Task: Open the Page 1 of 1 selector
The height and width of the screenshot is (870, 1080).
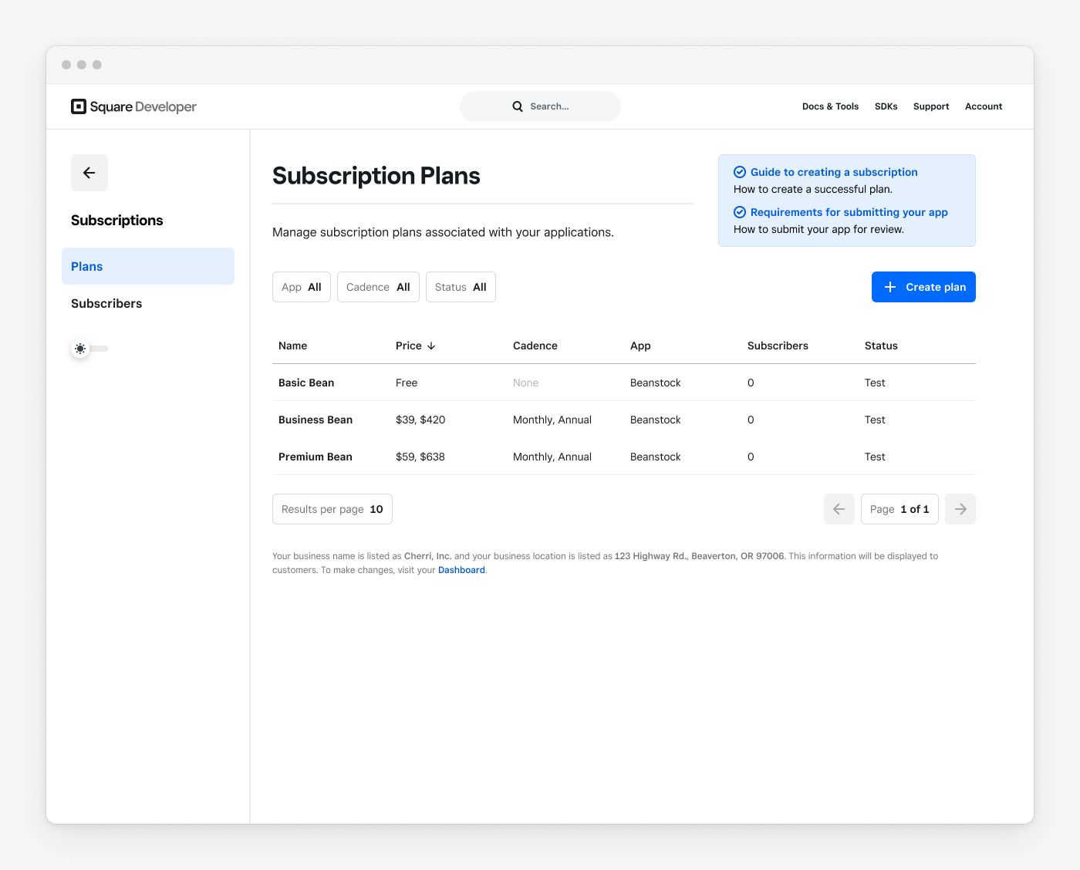Action: (x=899, y=509)
